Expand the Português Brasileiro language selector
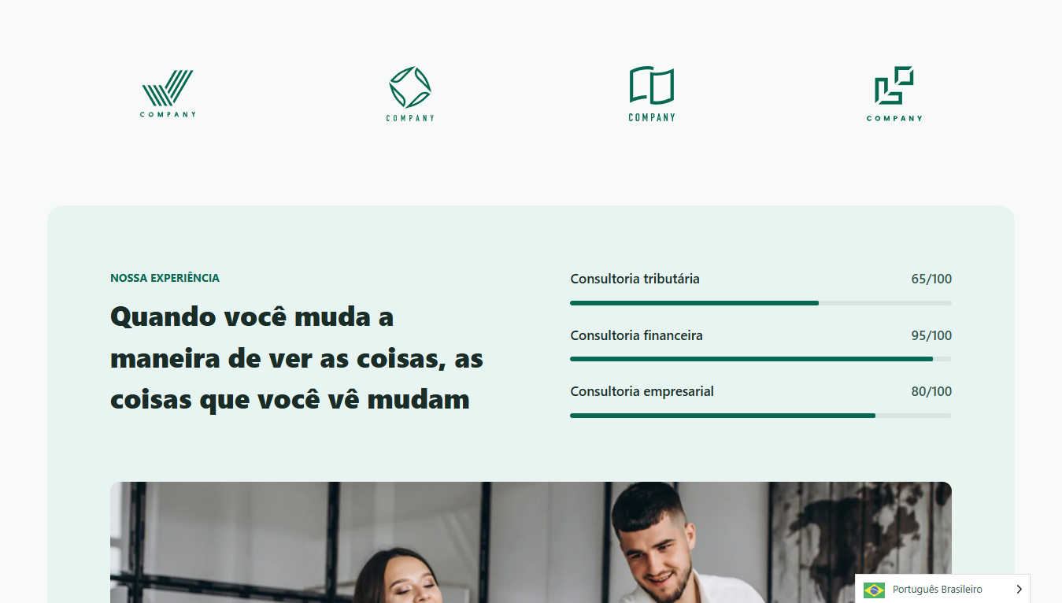1062x603 pixels. coord(942,589)
